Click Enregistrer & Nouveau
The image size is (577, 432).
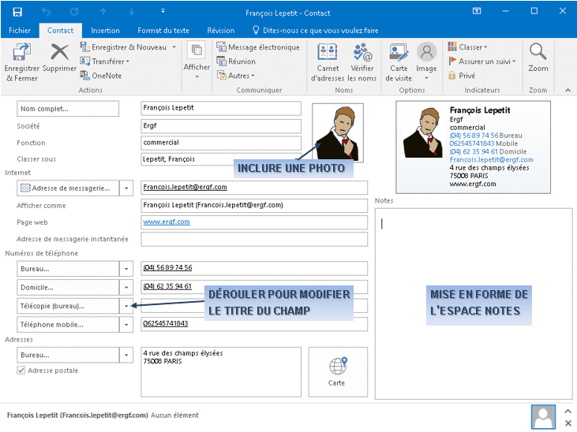click(124, 47)
